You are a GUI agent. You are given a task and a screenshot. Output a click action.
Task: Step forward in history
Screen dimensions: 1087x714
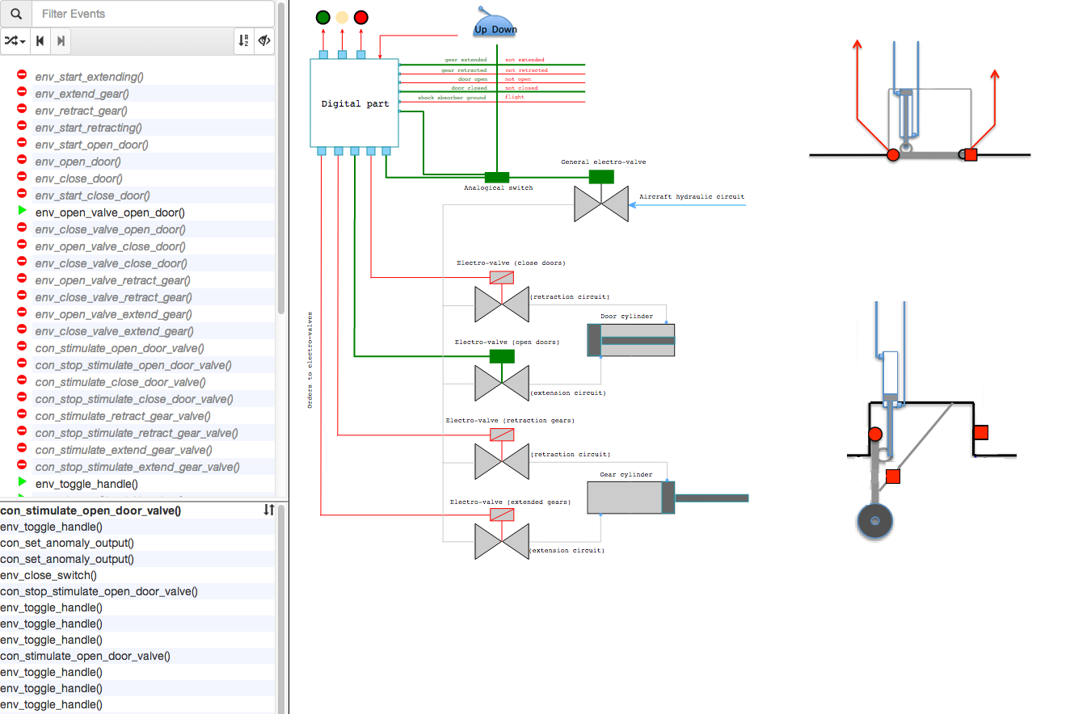click(61, 40)
